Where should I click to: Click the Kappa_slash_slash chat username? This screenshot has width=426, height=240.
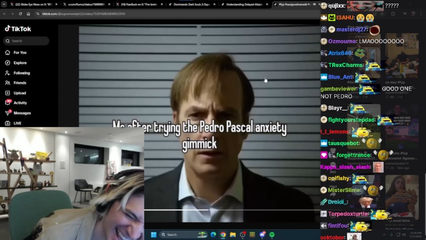pos(345,167)
